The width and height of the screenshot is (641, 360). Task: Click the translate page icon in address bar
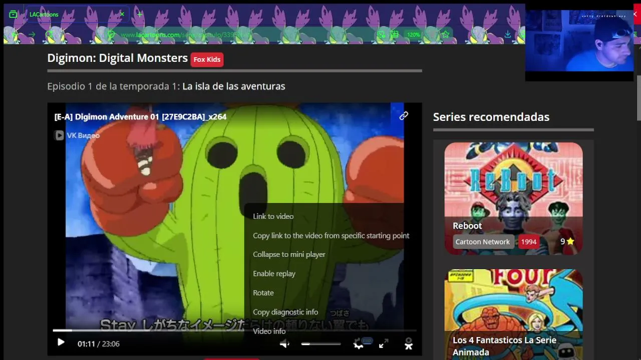click(381, 34)
